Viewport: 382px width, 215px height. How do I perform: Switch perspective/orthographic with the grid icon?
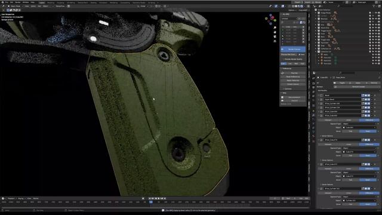point(275,41)
